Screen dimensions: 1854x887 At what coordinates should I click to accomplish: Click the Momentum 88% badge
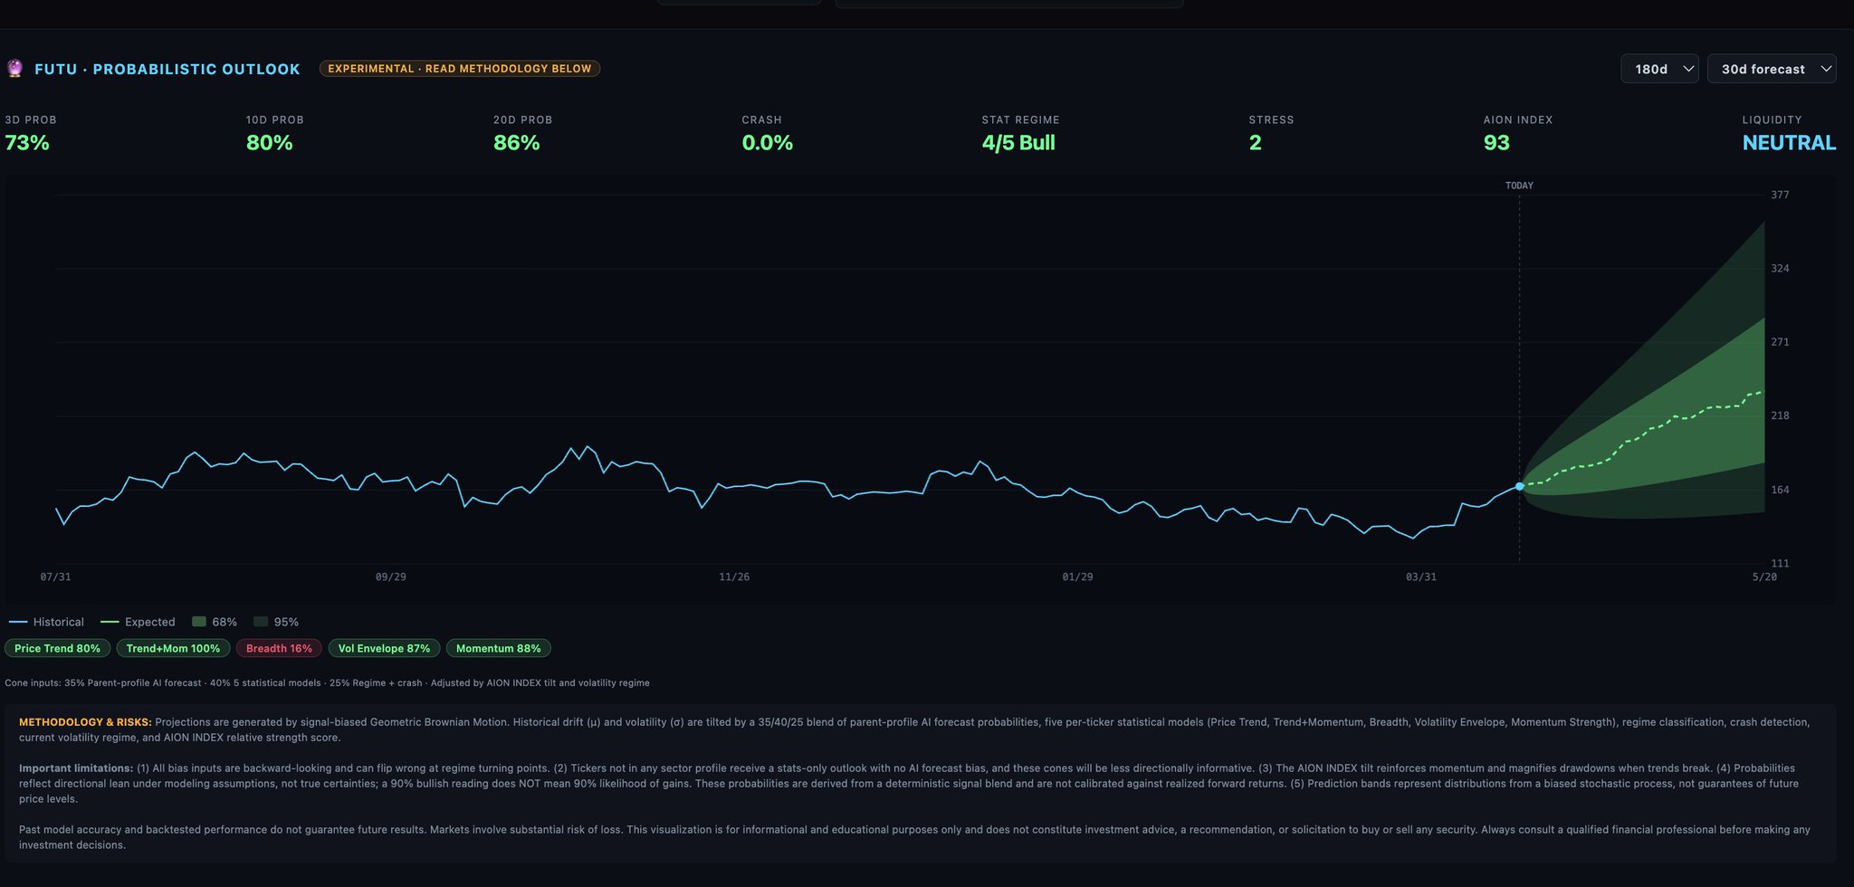pyautogui.click(x=498, y=648)
